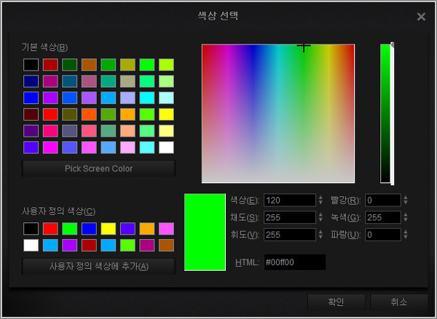Pick orange swatch in 사용자 정의 색상
Viewport: 437px width, 319px height.
click(x=147, y=229)
